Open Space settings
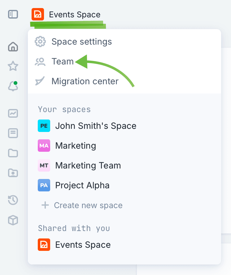This screenshot has width=231, height=275. pyautogui.click(x=81, y=41)
